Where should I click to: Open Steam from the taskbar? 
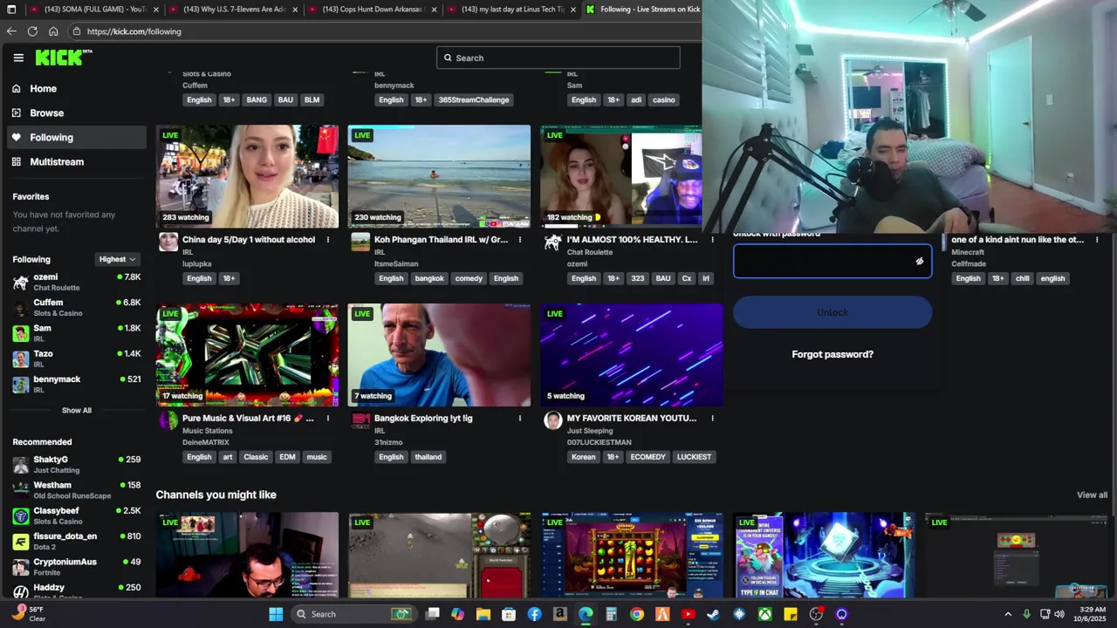click(713, 614)
